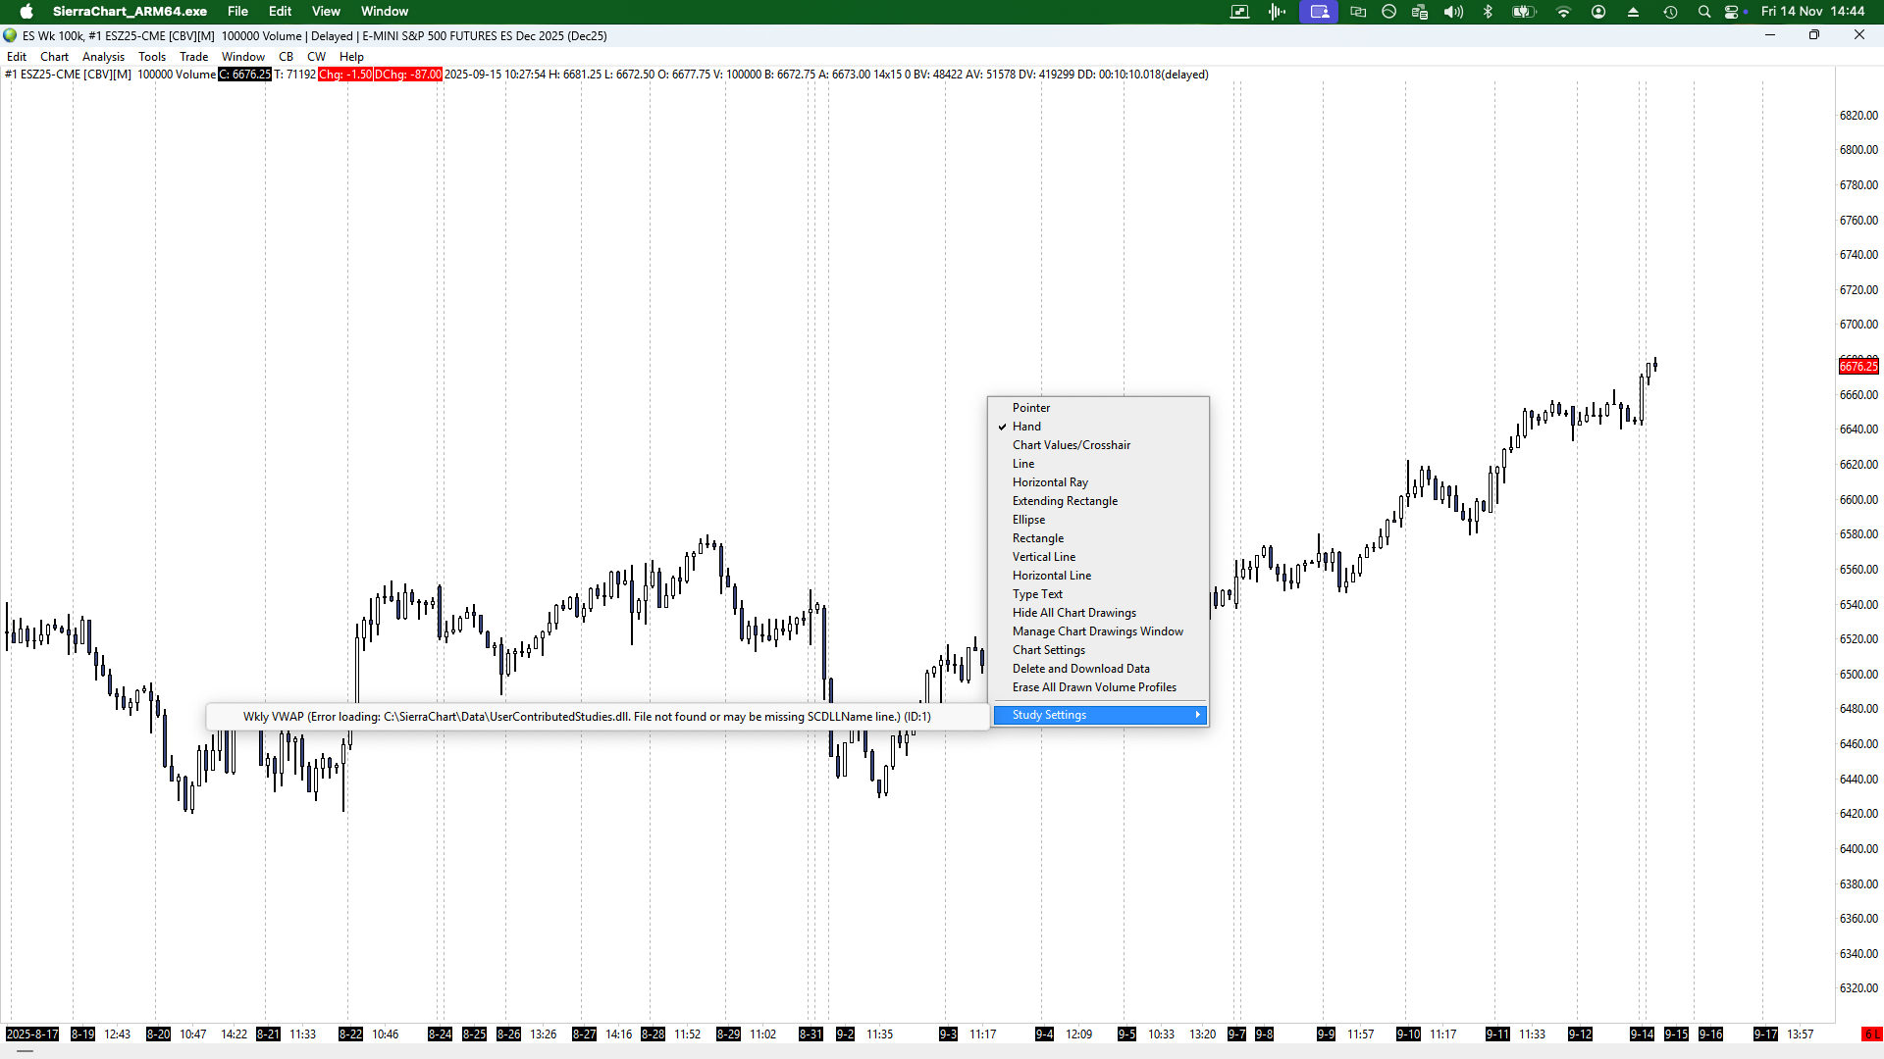Click Delete and Download Data
Image resolution: width=1884 pixels, height=1059 pixels.
point(1080,669)
